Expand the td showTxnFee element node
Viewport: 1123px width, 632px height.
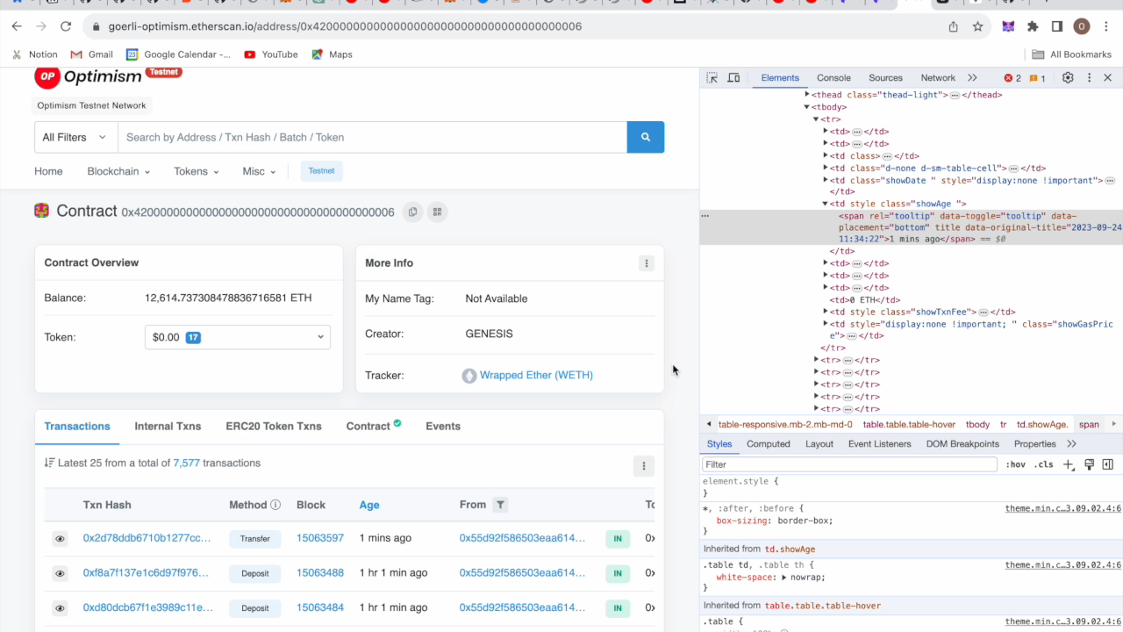coord(826,312)
